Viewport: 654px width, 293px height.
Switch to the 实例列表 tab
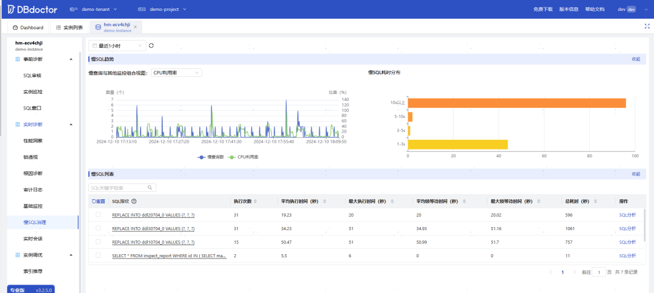coord(69,27)
